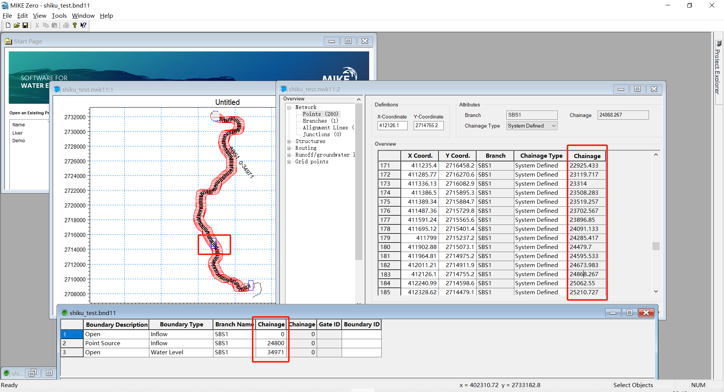Click the New file toolbar icon
Screen dimensions: 724x392
click(8, 25)
